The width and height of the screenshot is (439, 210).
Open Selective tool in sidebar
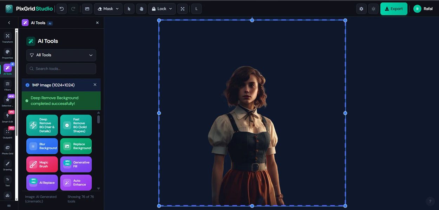click(x=7, y=101)
